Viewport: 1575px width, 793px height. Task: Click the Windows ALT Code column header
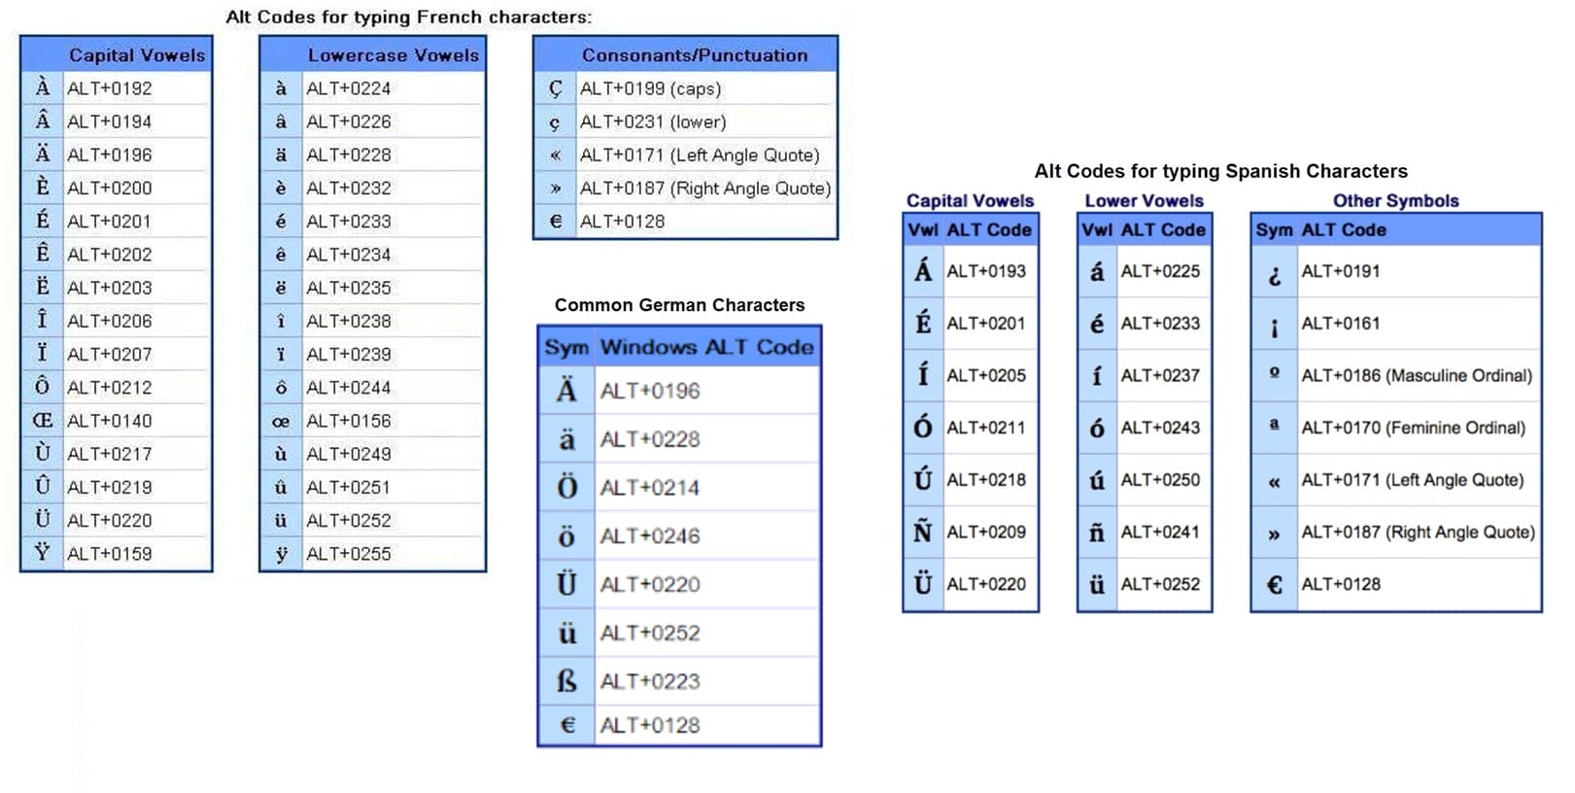(x=706, y=347)
